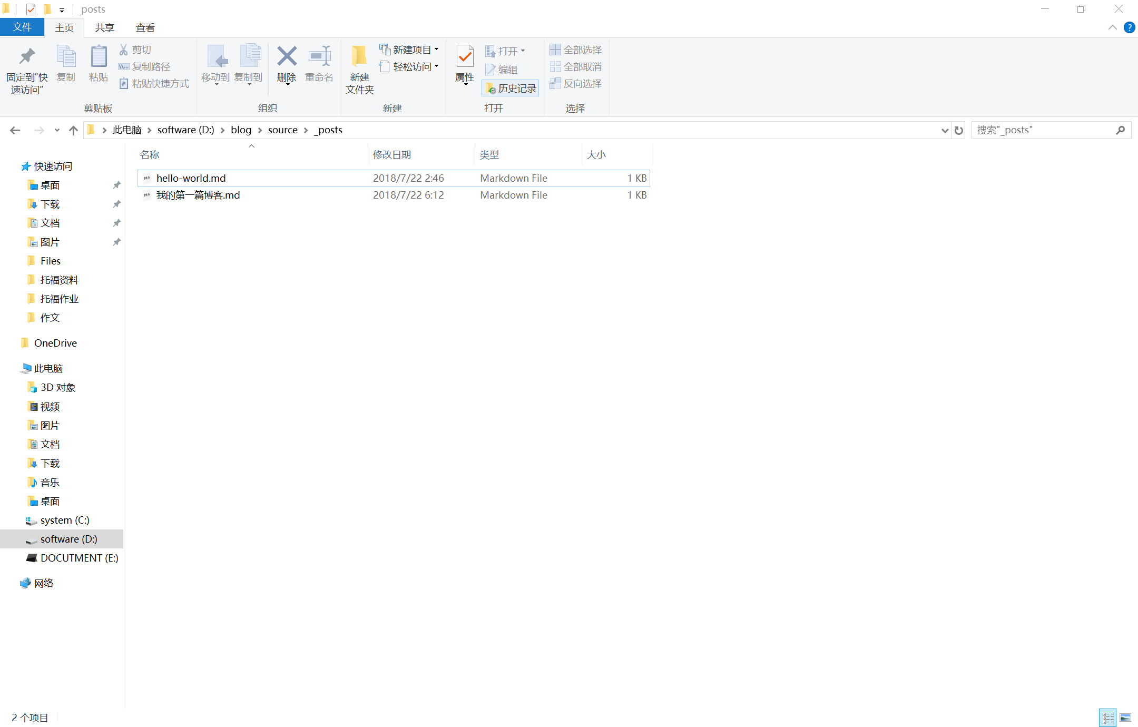Open address bar history dropdown

click(945, 130)
